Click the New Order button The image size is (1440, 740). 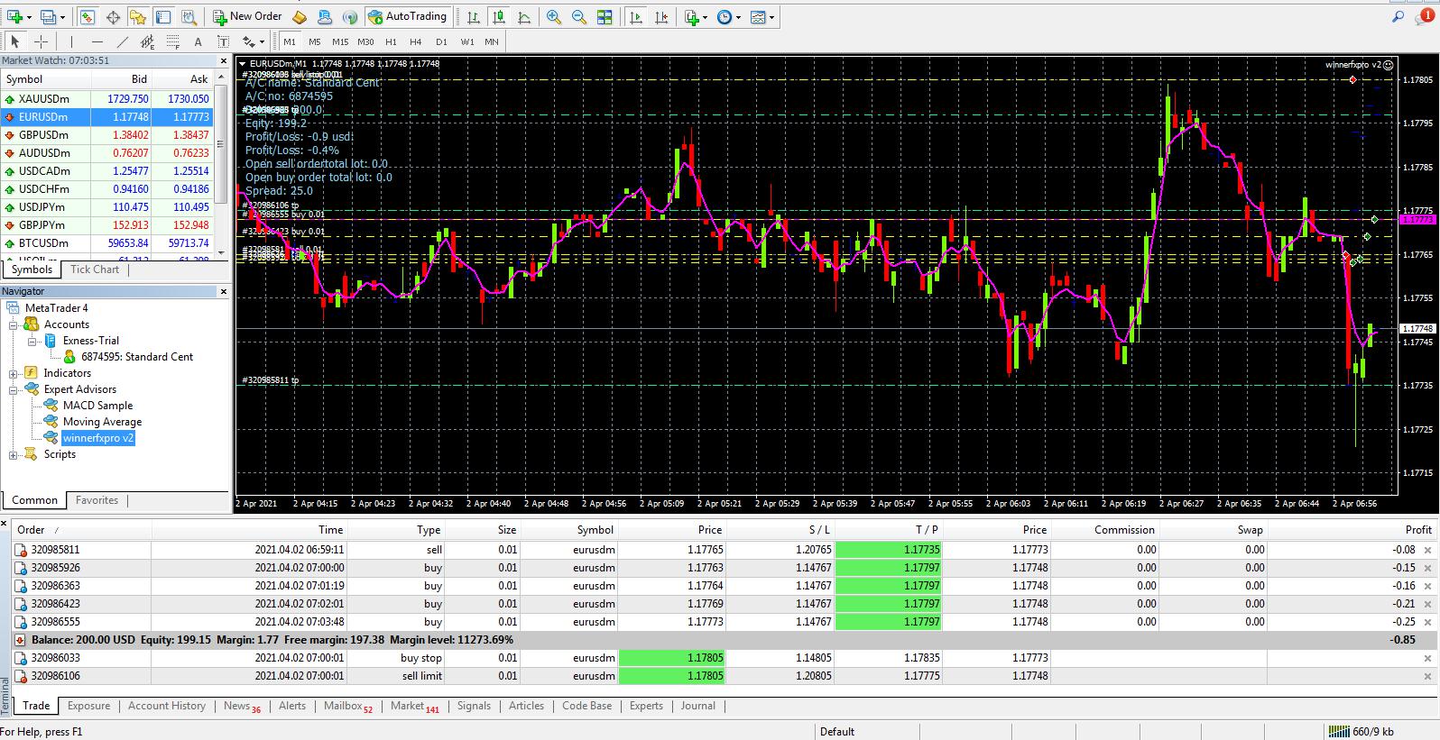tap(247, 16)
